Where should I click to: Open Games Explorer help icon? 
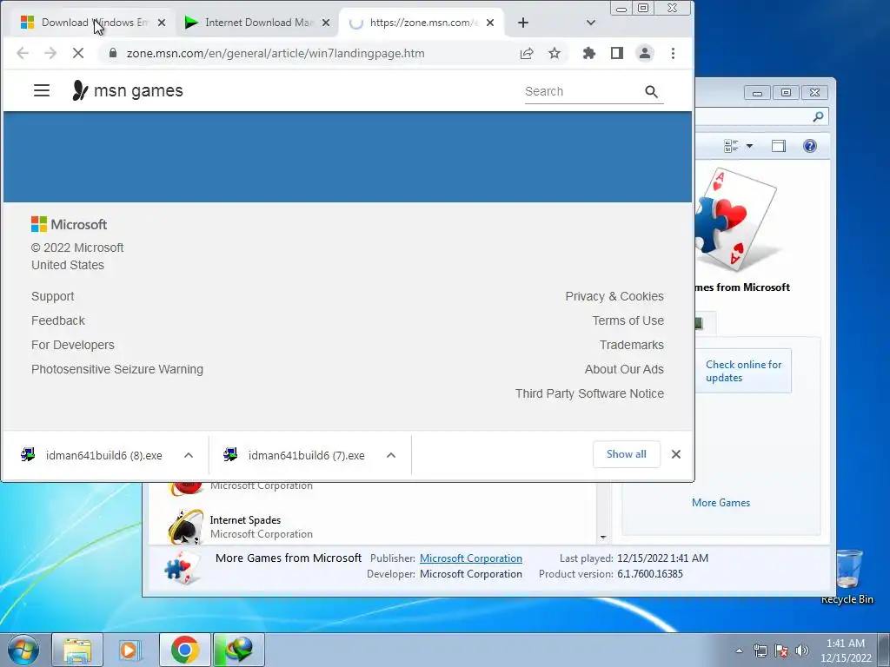pos(810,146)
